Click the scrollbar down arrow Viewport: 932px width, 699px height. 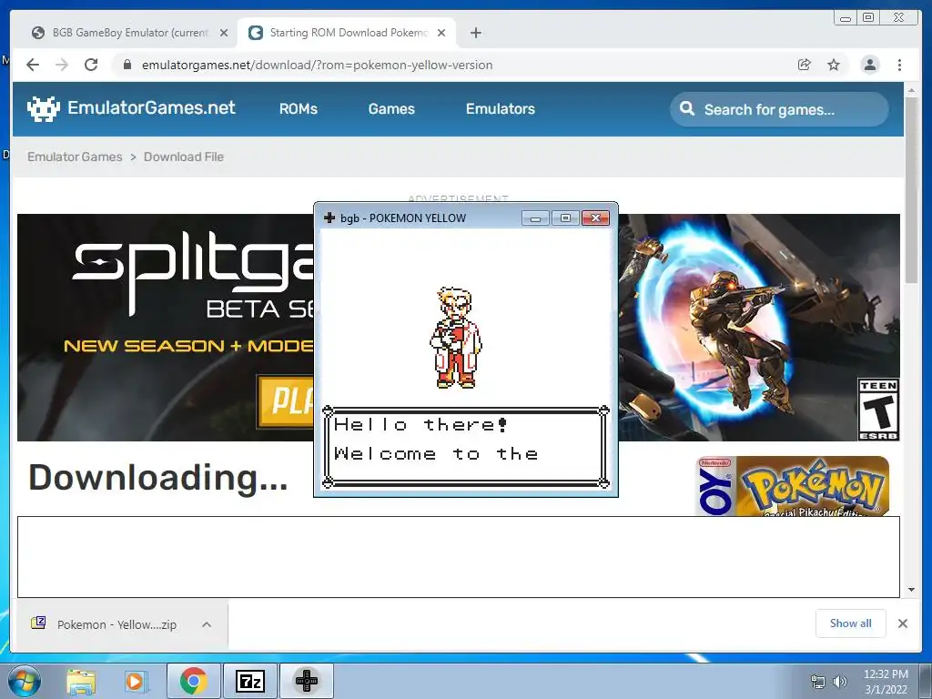point(911,590)
